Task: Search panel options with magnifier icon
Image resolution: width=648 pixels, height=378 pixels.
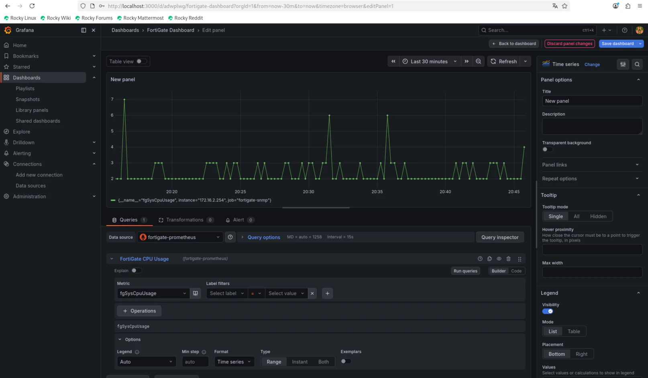Action: [637, 64]
